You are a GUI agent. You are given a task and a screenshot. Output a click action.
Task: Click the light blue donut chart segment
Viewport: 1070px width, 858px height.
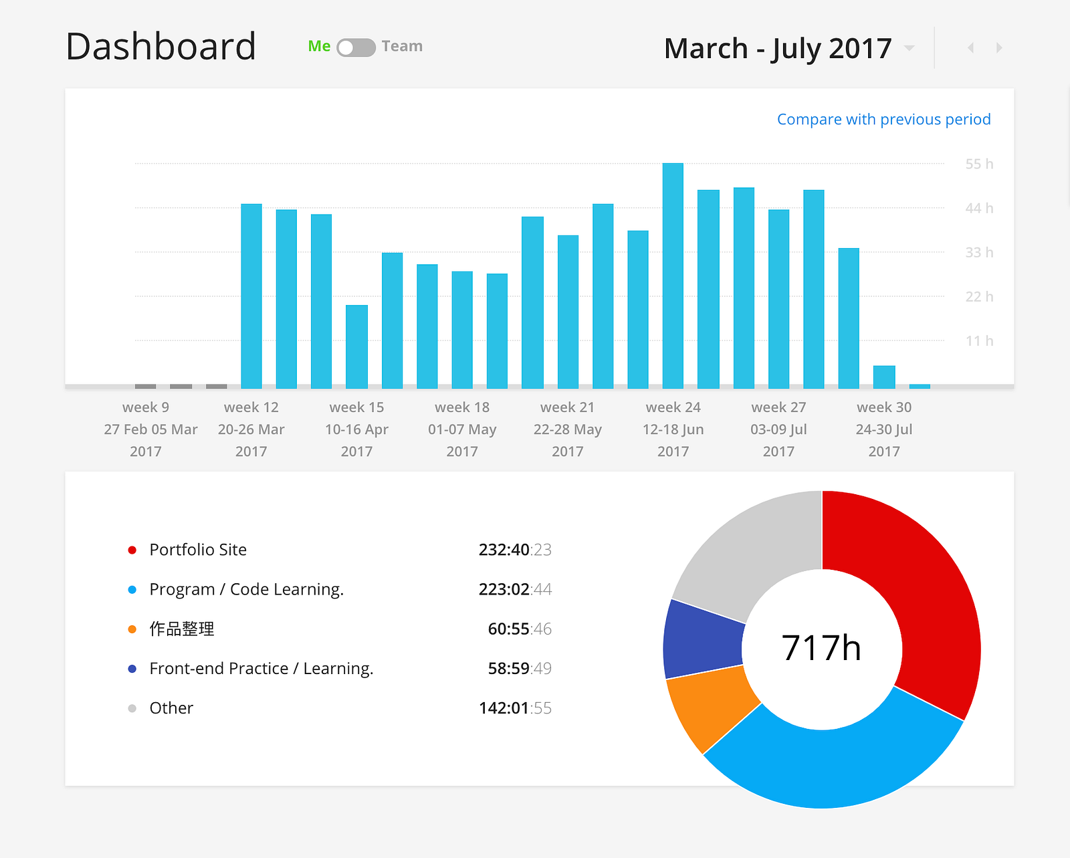(836, 768)
